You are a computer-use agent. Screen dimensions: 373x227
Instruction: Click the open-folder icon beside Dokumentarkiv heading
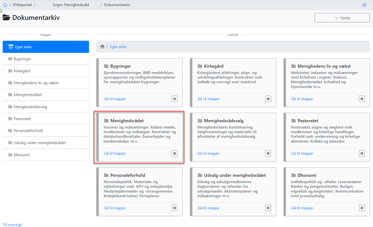point(6,17)
